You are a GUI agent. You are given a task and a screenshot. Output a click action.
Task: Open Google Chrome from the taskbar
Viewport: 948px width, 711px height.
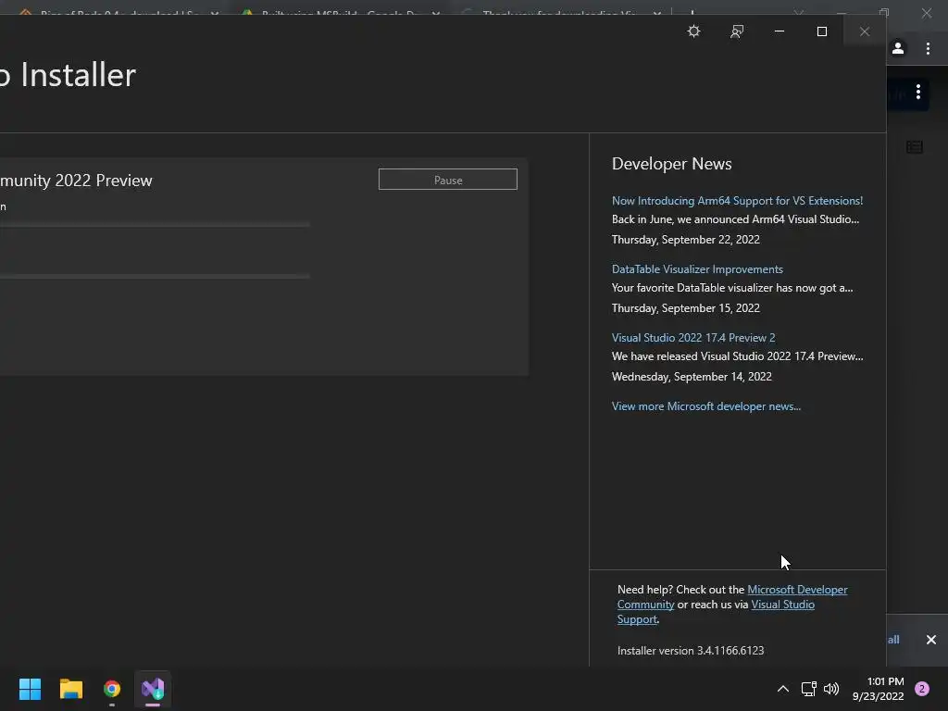(112, 689)
